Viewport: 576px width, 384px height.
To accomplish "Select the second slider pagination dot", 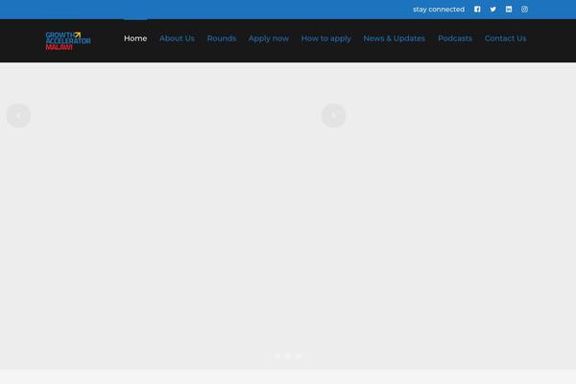I will click(288, 356).
